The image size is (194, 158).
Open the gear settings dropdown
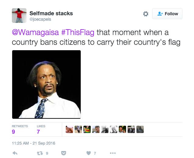pos(146,14)
